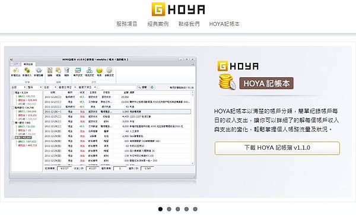Click the gold coins icon beside HOYA 記帳本 badge
Screen dimensions: 356x215
227,82
